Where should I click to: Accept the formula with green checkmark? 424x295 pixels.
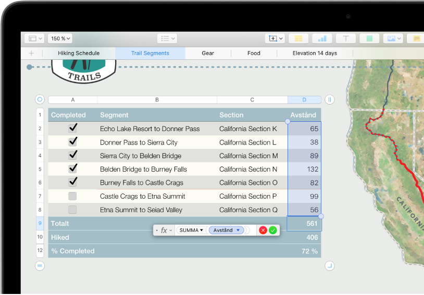(273, 230)
